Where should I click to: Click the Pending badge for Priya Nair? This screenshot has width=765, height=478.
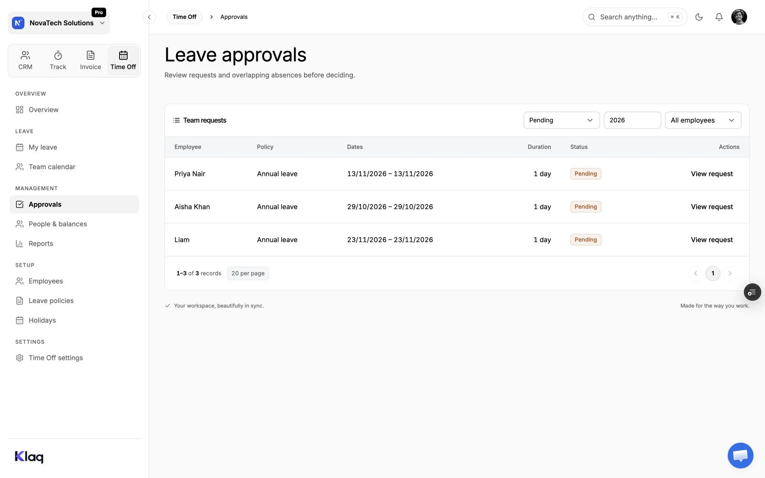pos(586,174)
